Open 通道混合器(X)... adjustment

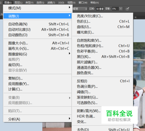click(x=102, y=67)
